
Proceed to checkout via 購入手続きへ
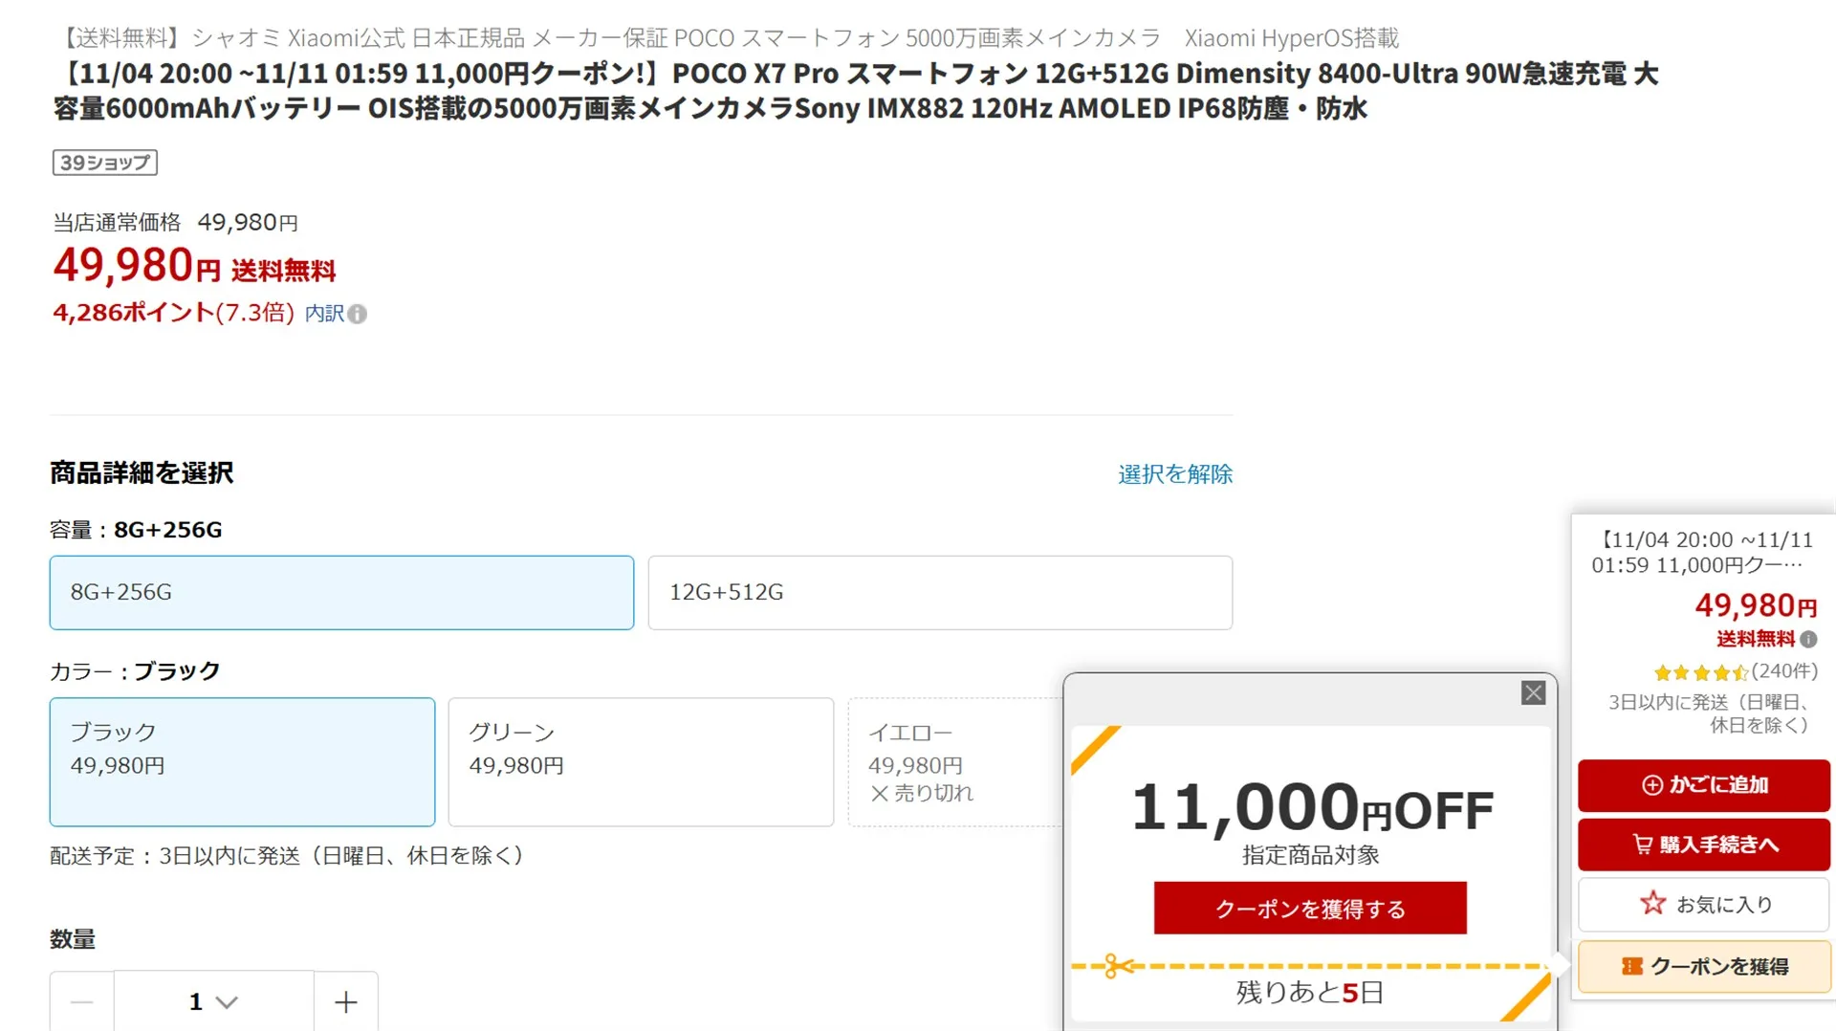pyautogui.click(x=1703, y=845)
